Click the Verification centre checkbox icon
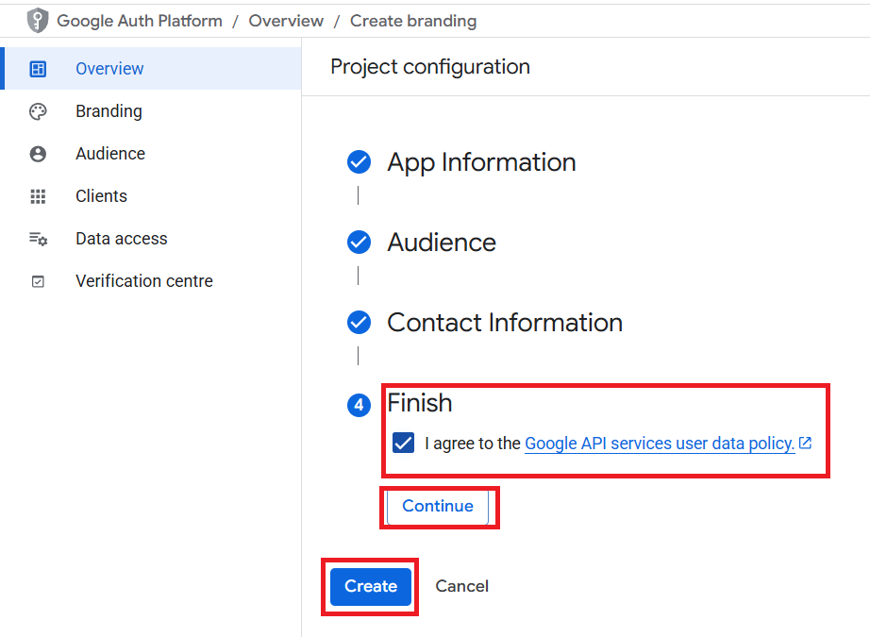Viewport: 870px width, 637px height. pos(38,281)
